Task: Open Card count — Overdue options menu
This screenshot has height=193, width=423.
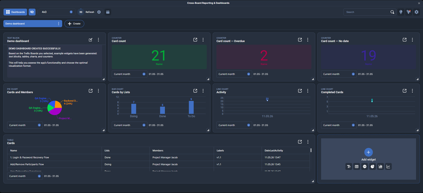Action: pos(308,40)
